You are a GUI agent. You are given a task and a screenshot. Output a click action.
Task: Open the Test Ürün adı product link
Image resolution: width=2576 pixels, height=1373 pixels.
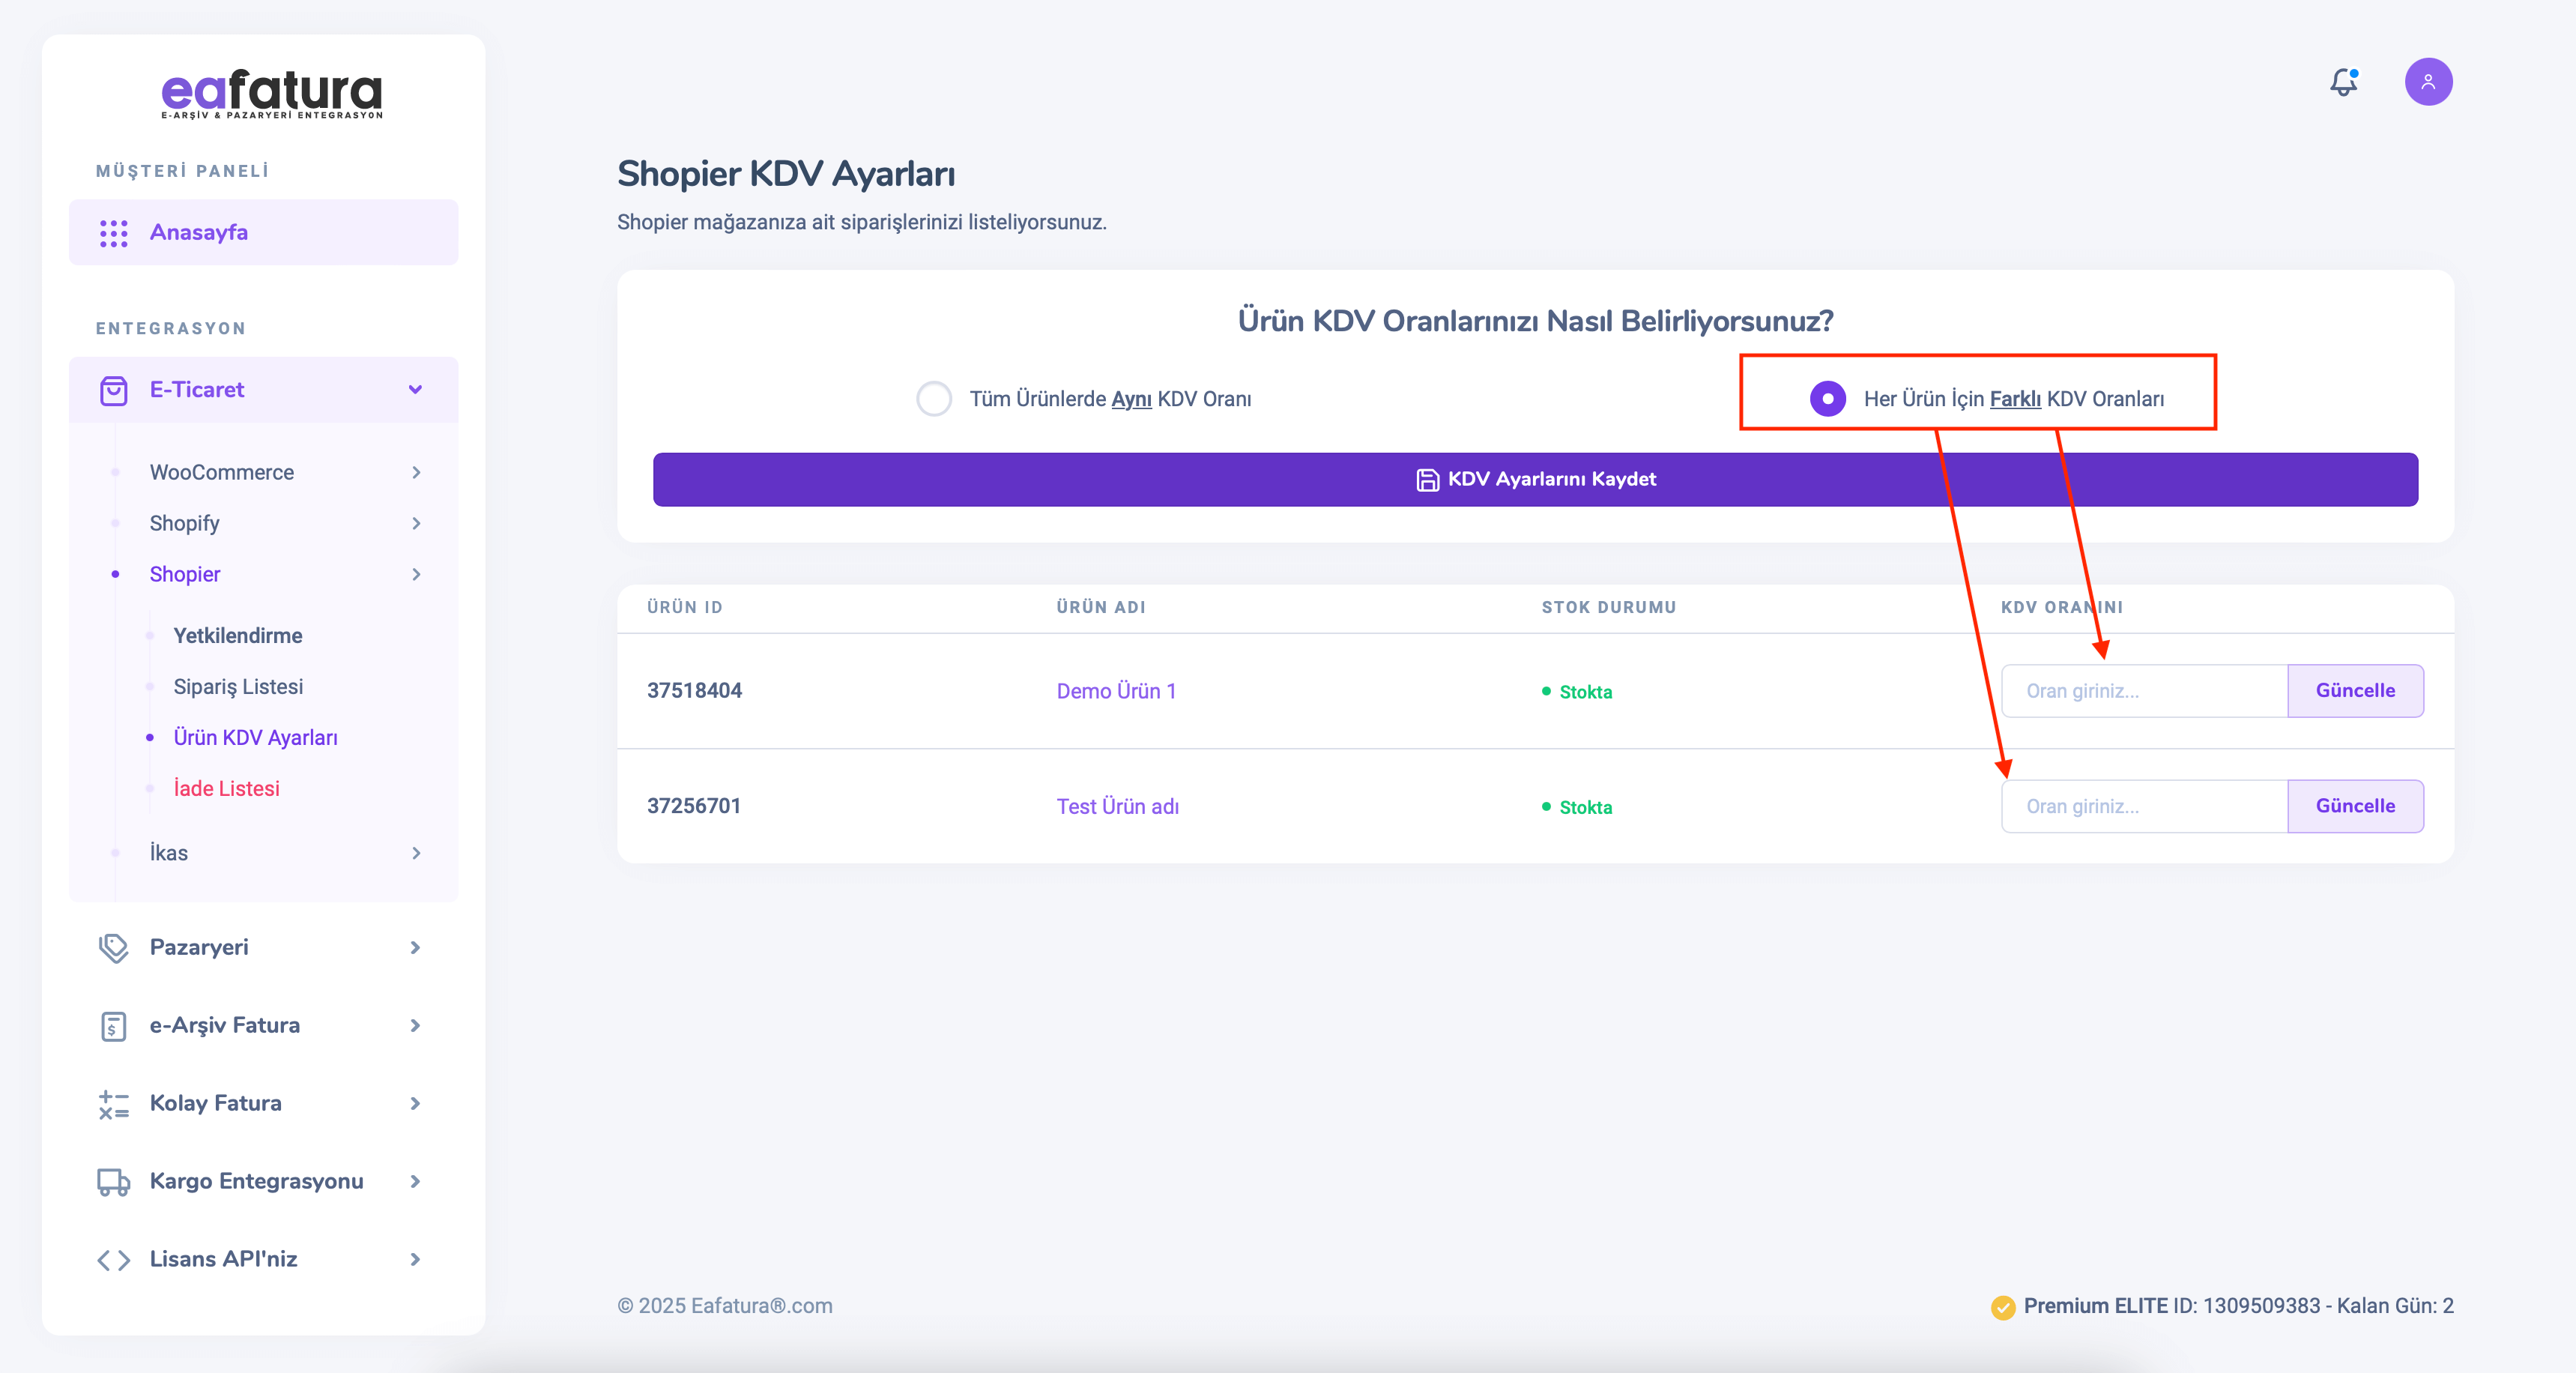(x=1117, y=807)
